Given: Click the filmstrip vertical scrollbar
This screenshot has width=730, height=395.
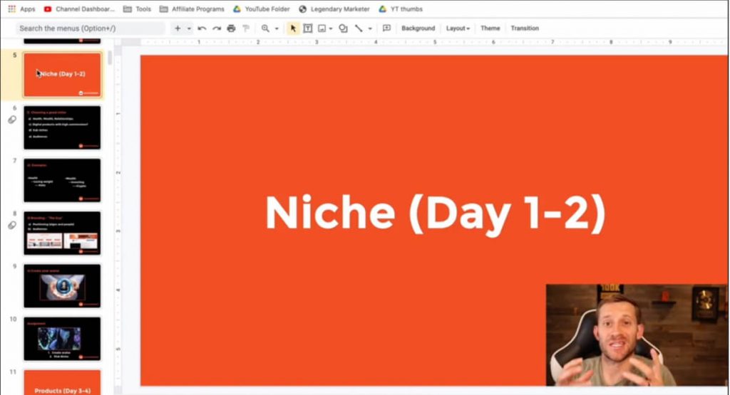Looking at the screenshot, I should pyautogui.click(x=110, y=58).
